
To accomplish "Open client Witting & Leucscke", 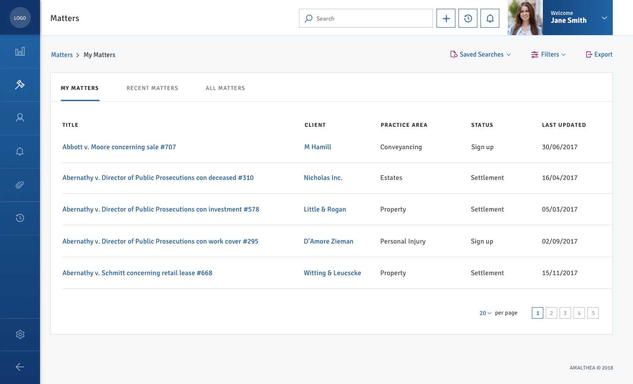I will (332, 273).
